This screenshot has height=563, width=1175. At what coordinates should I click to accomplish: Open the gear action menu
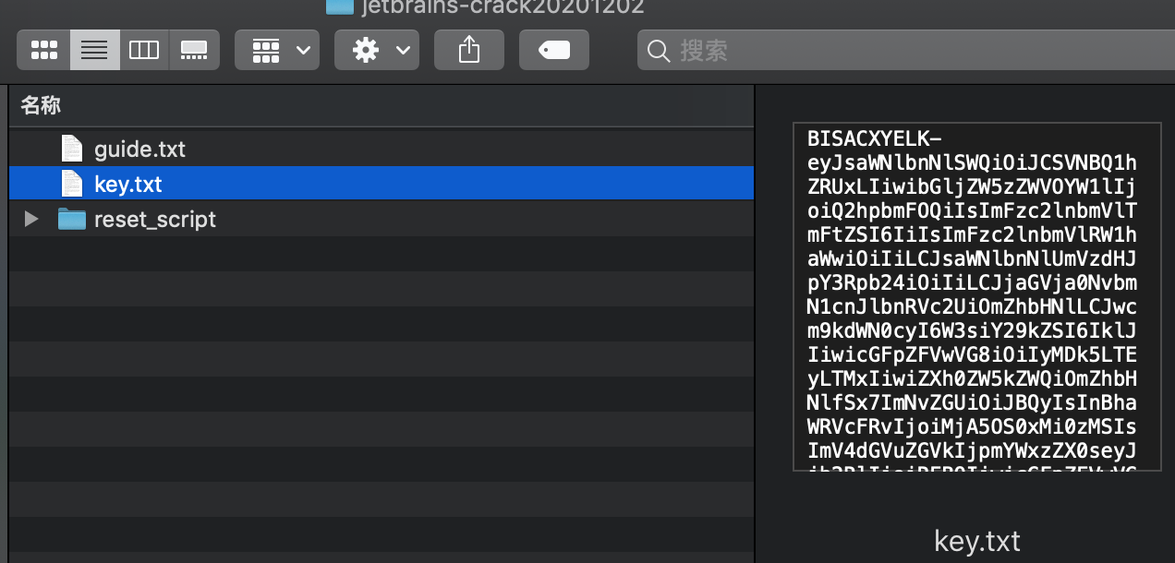(x=377, y=50)
